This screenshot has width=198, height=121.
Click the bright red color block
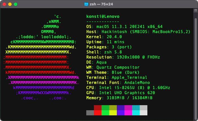coord(98,113)
